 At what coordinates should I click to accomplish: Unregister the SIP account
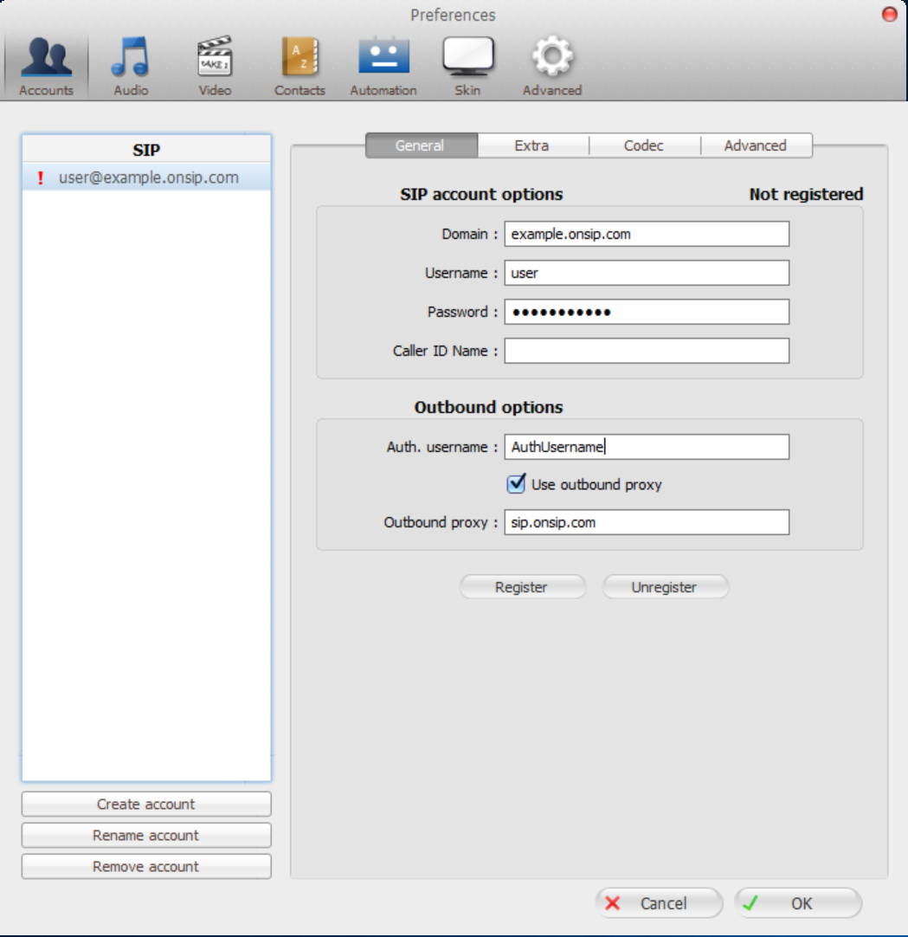tap(665, 586)
